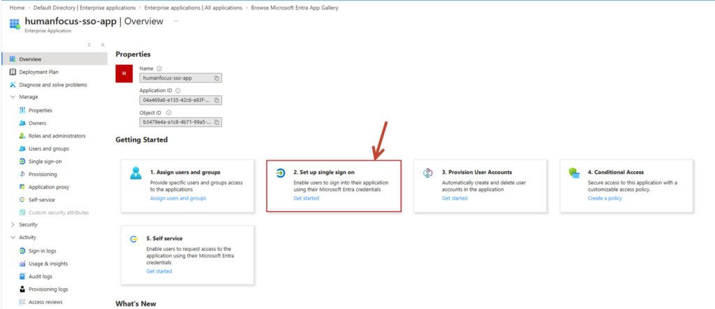715x309 pixels.
Task: Collapse the sidebar with double chevron
Action: [x=103, y=45]
